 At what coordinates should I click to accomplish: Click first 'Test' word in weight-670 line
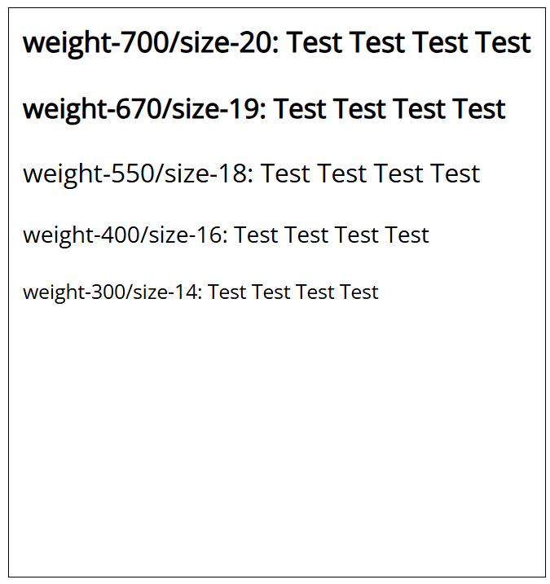coord(300,108)
